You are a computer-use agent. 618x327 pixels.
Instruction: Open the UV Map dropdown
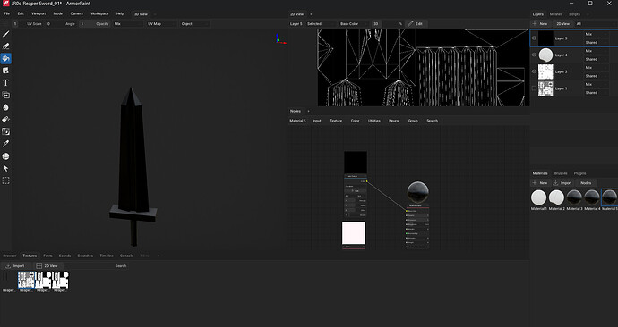coord(161,24)
